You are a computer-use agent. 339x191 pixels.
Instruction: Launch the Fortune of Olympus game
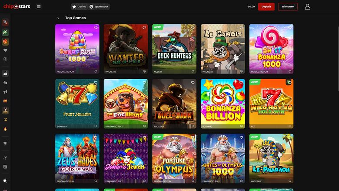174,158
